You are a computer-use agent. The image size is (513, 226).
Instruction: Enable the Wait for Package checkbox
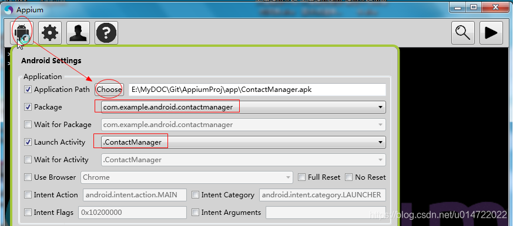coord(28,125)
